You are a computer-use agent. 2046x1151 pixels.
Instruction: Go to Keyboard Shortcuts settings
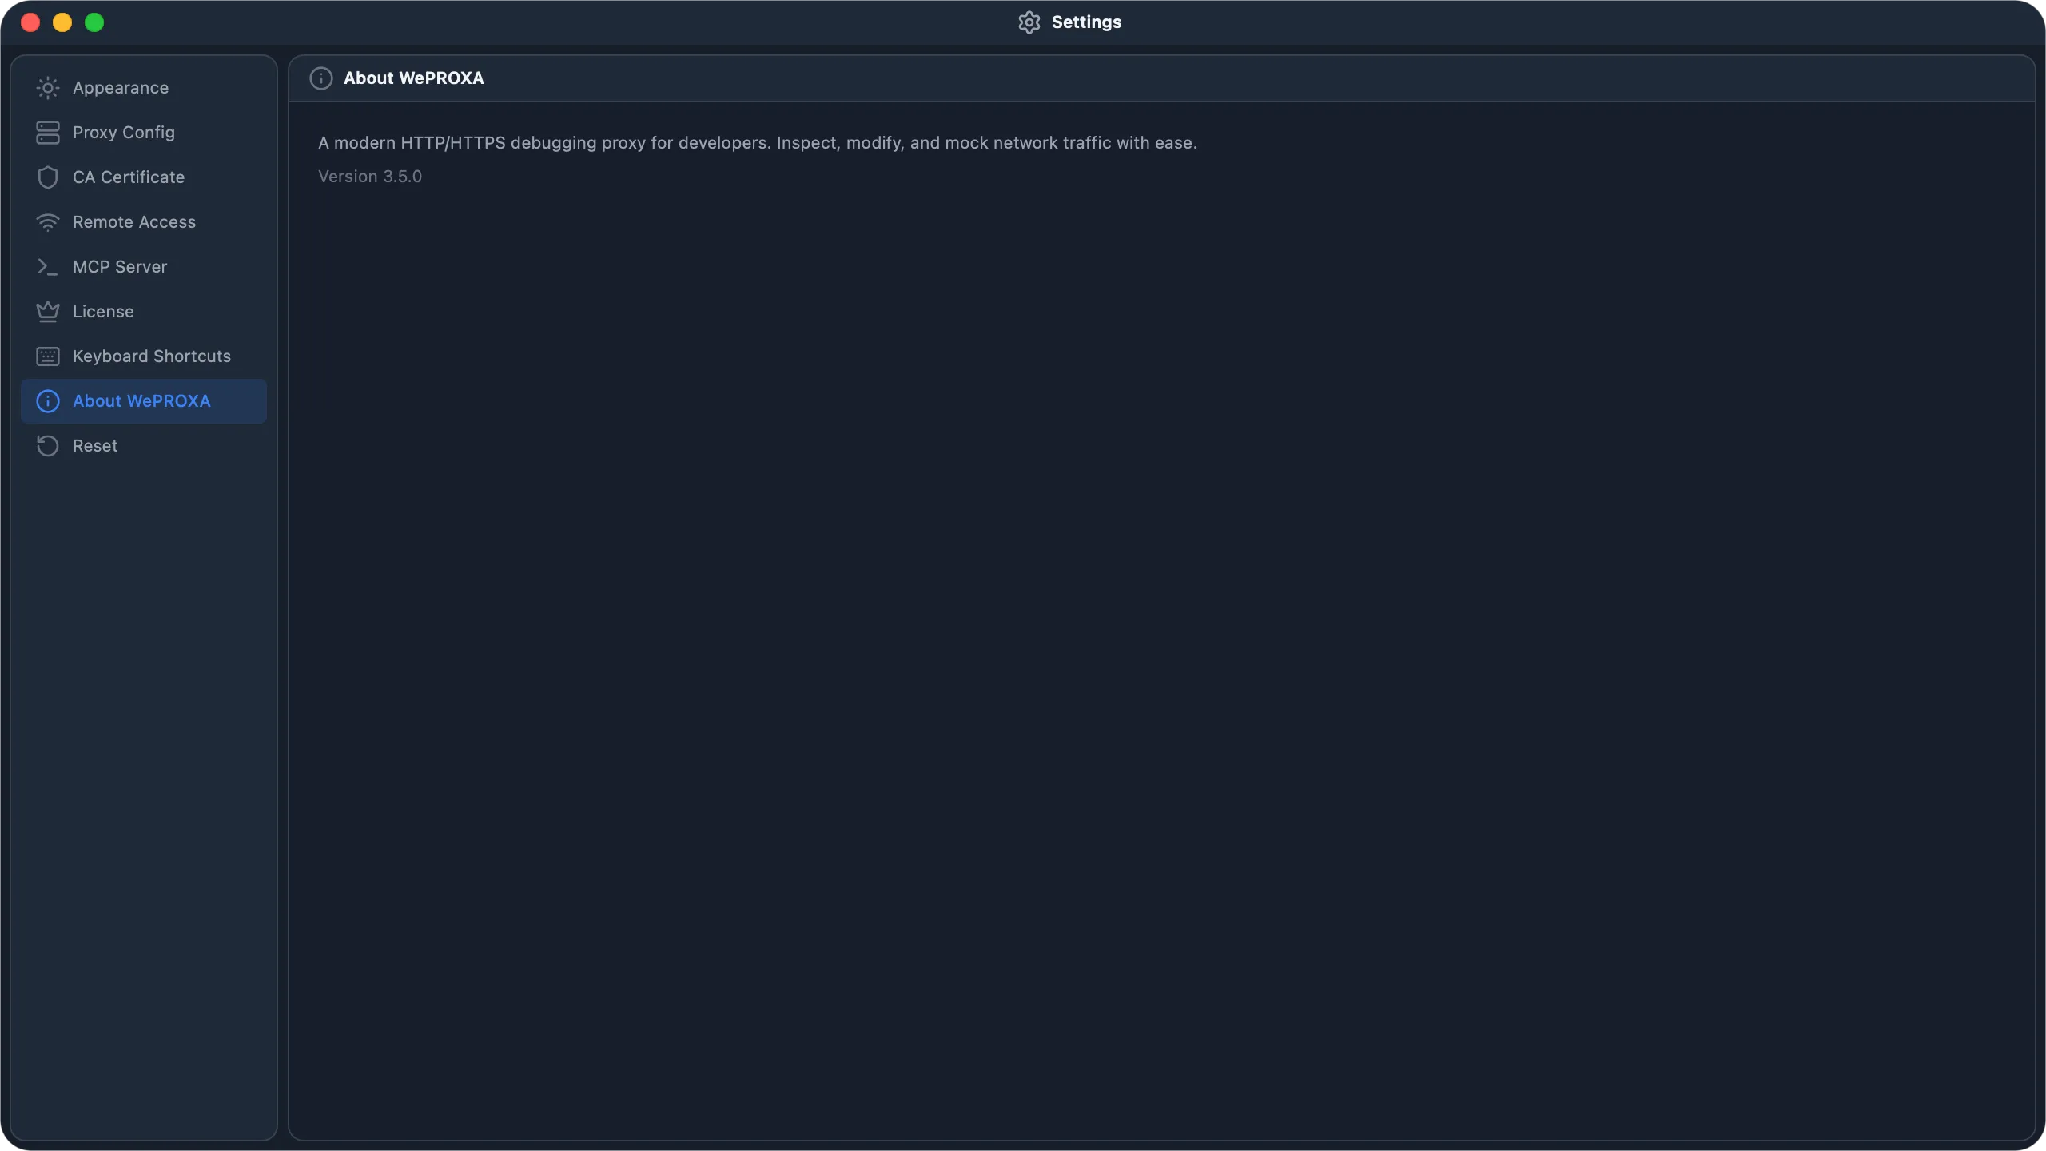coord(144,356)
